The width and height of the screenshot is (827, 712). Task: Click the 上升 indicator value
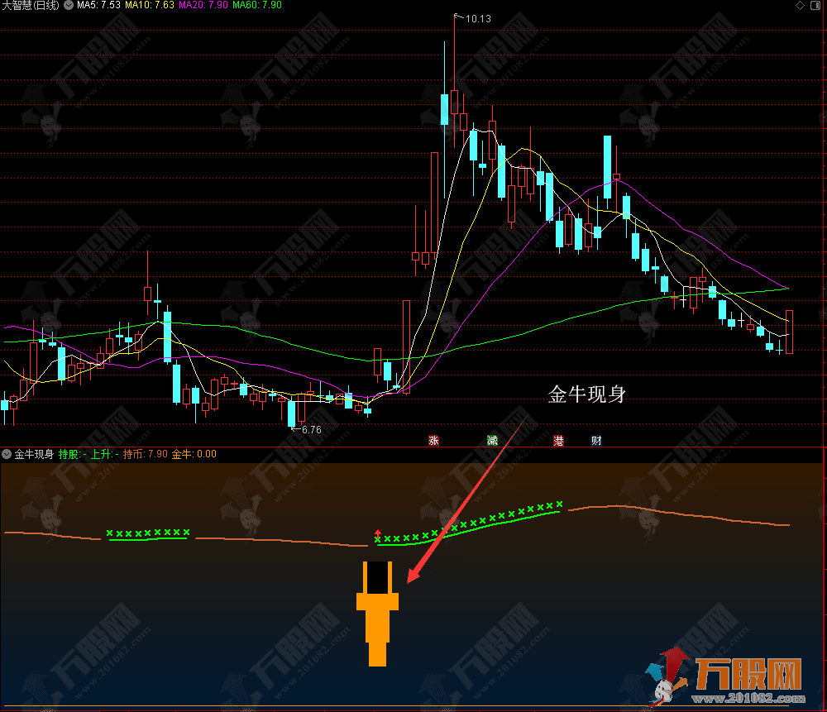104,454
